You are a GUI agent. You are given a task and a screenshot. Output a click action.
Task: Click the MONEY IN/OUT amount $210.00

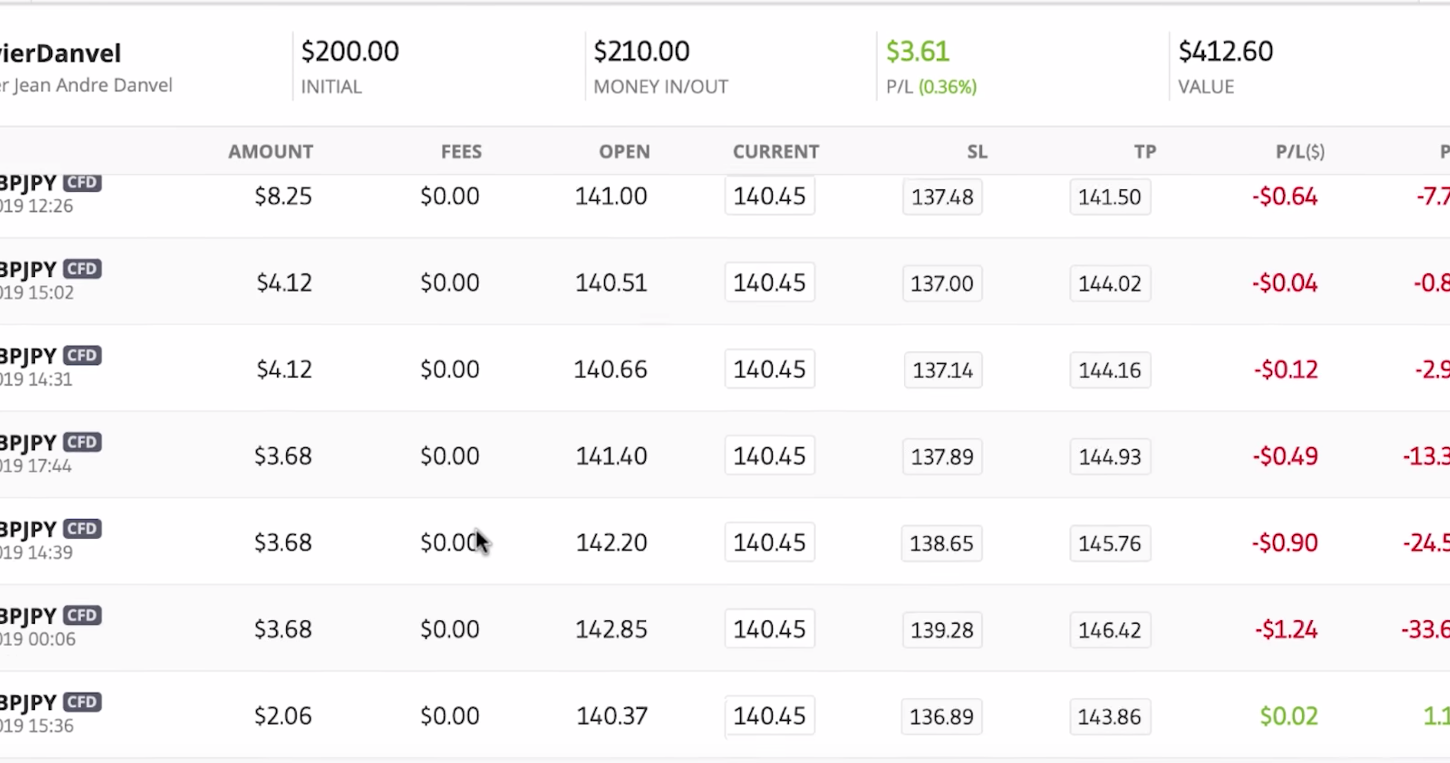pyautogui.click(x=641, y=51)
